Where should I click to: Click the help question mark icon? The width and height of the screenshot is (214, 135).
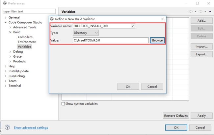pyautogui.click(x=7, y=127)
